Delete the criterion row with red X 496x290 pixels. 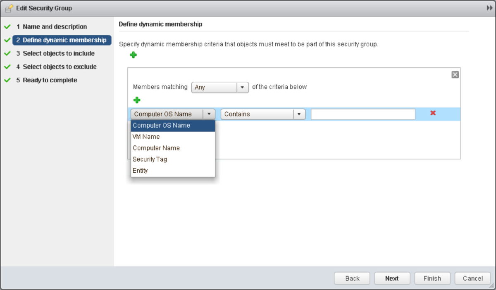(433, 113)
